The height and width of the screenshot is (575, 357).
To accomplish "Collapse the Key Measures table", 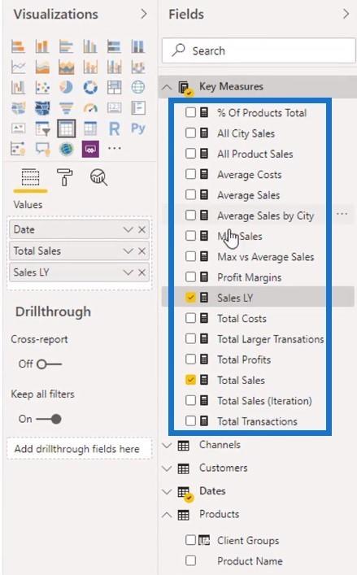I will point(167,87).
